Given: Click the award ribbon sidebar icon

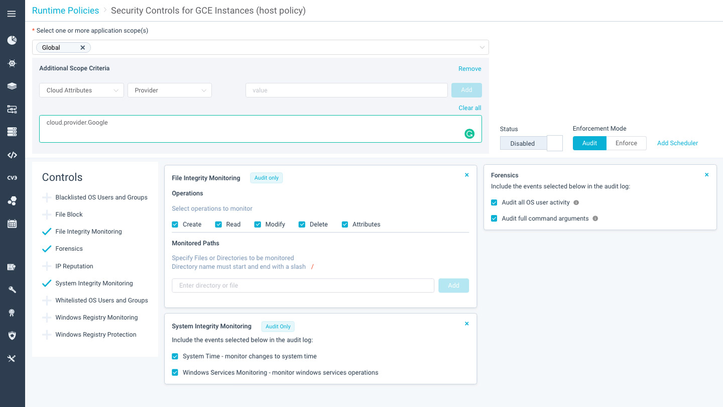Looking at the screenshot, I should pyautogui.click(x=12, y=313).
